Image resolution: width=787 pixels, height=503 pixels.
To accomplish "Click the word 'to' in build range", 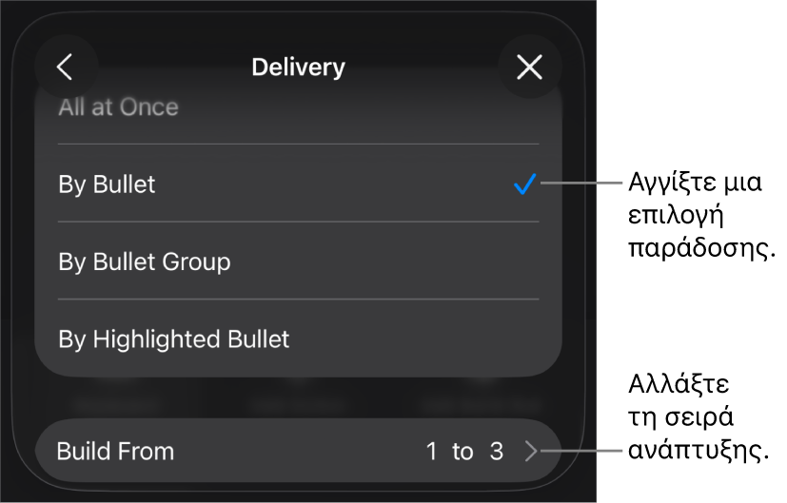I will [x=462, y=452].
